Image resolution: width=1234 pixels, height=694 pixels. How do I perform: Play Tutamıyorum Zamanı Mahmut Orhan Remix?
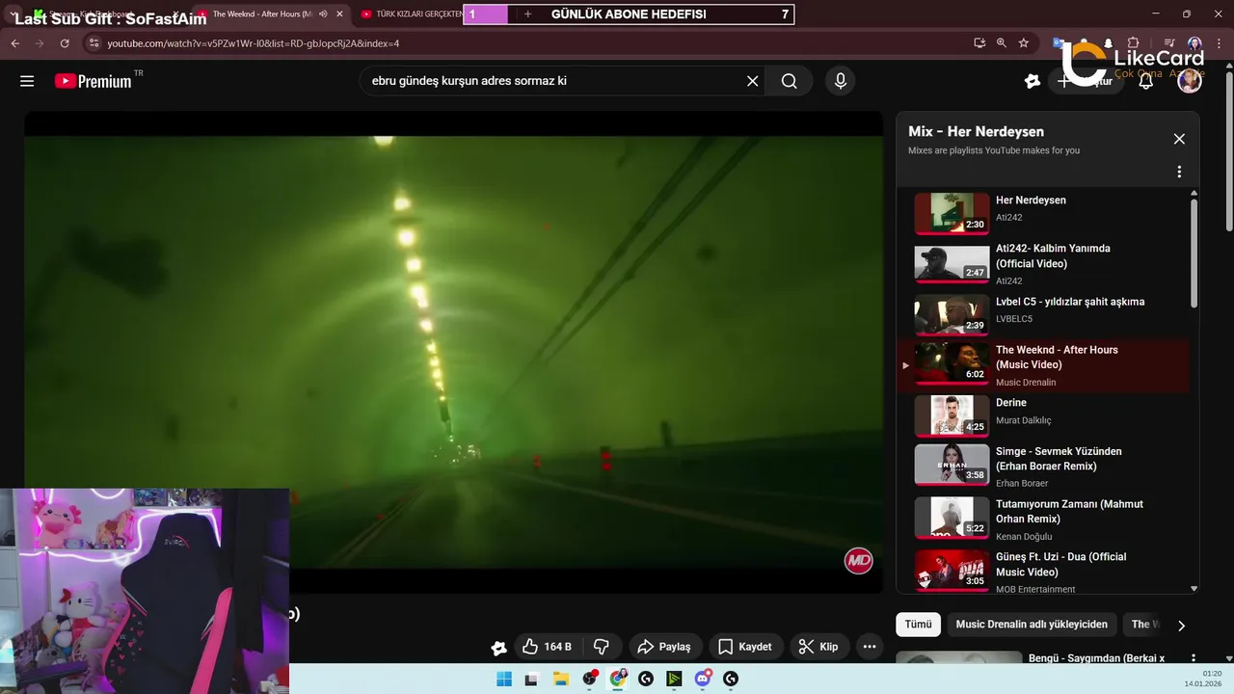(1044, 519)
